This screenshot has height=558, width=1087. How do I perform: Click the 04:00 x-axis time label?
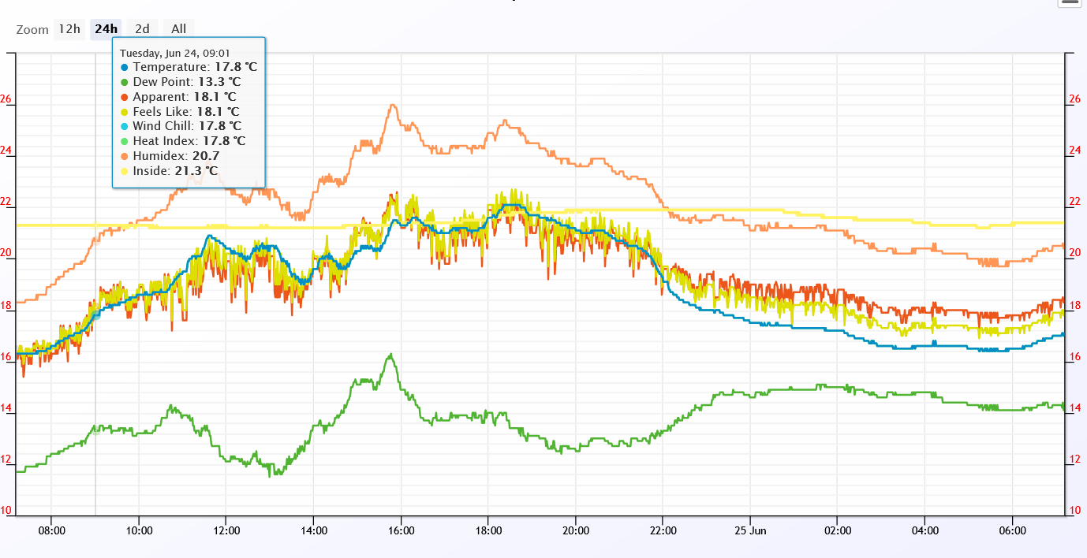[925, 531]
